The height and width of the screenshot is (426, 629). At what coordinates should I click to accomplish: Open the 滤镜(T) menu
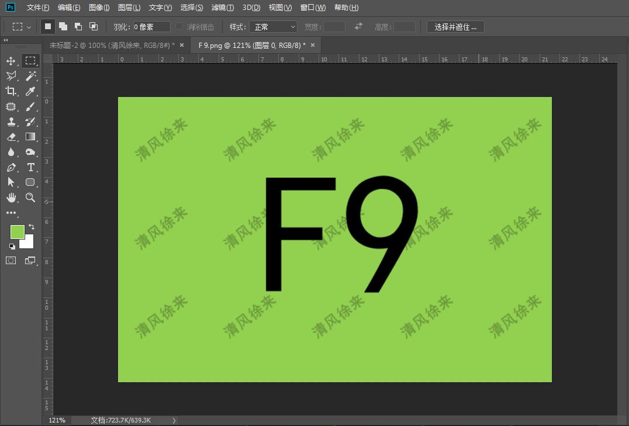[223, 8]
